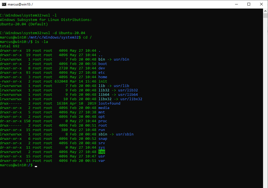Click the window title text marcus@win10: /
Viewport: 268px width, 188px height.
click(x=20, y=4)
